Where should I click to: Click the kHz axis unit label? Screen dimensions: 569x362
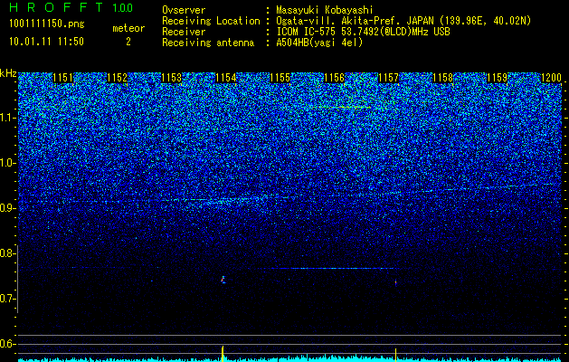[8, 73]
